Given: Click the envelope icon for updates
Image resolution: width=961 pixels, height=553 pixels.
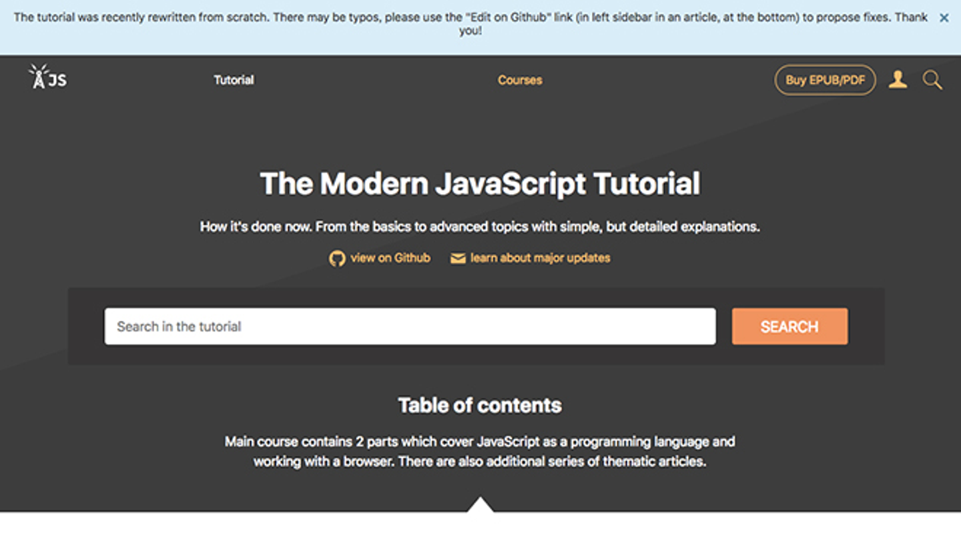Looking at the screenshot, I should (x=458, y=258).
